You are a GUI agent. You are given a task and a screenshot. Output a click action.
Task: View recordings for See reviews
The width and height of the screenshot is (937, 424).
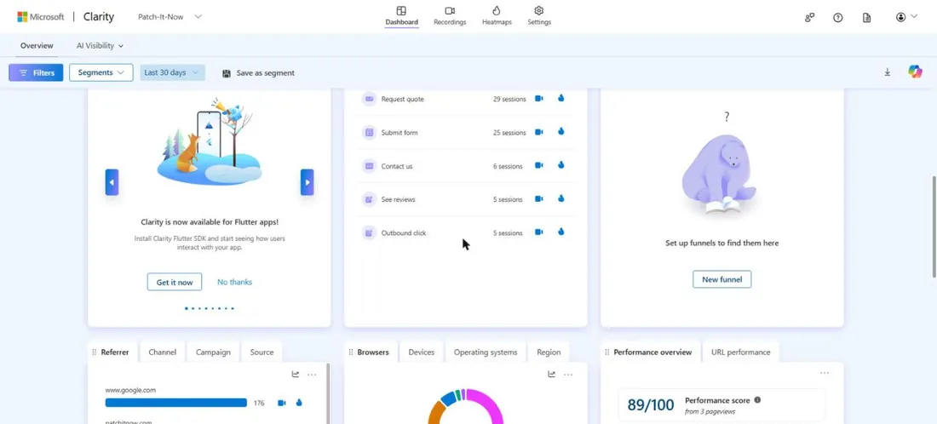[x=538, y=199]
